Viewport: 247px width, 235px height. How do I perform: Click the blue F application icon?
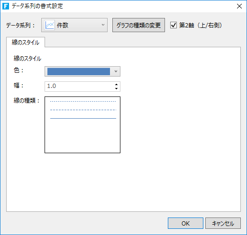click(6, 6)
